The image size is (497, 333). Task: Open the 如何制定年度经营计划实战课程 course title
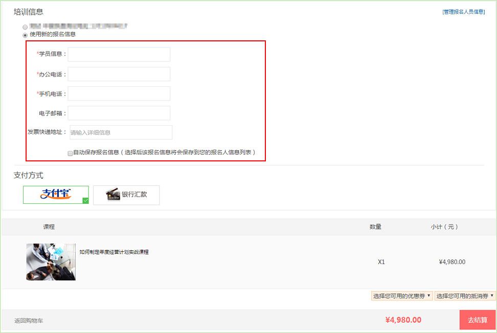pyautogui.click(x=114, y=252)
